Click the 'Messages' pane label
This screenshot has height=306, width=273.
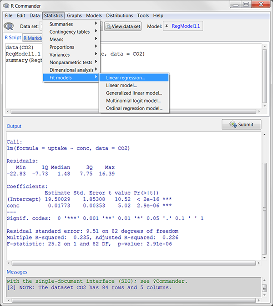(17, 272)
